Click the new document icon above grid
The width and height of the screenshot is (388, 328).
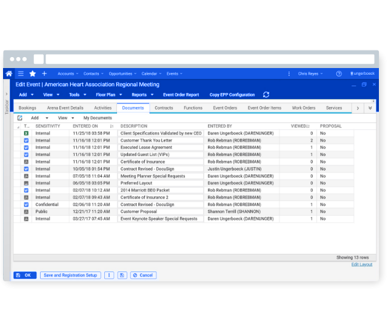tap(19, 118)
